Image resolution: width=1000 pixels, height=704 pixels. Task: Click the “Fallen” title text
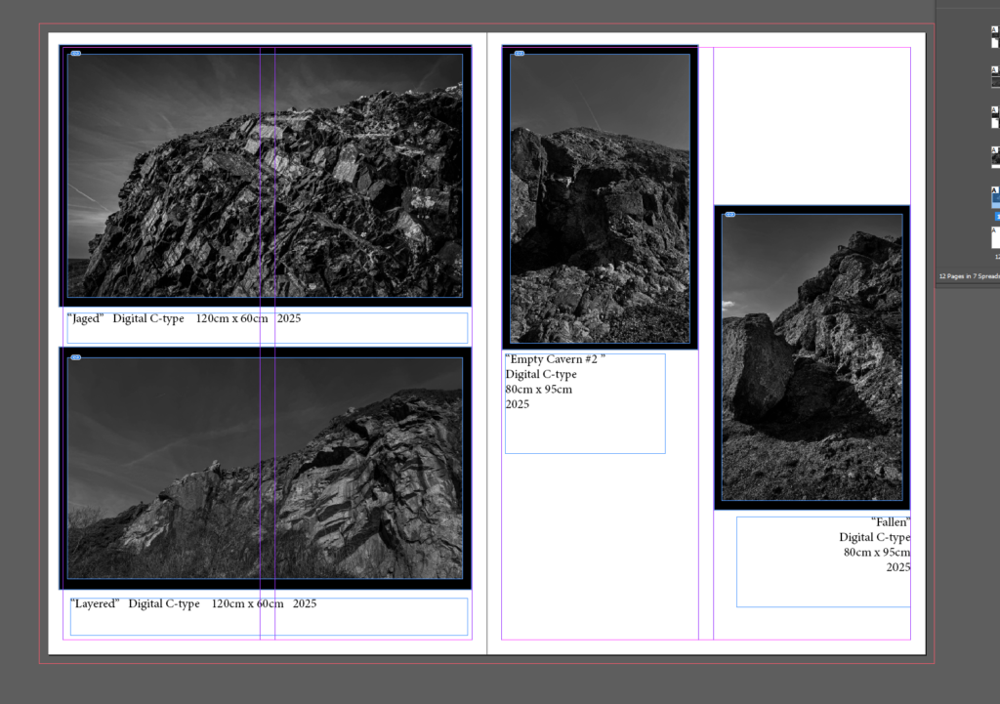coord(891,522)
